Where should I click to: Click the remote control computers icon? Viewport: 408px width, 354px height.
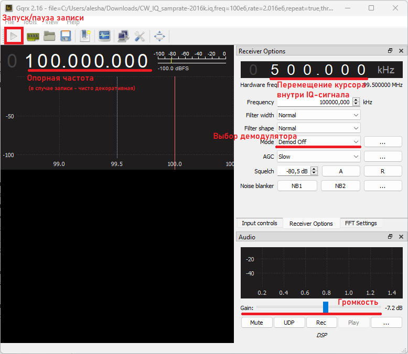123,36
